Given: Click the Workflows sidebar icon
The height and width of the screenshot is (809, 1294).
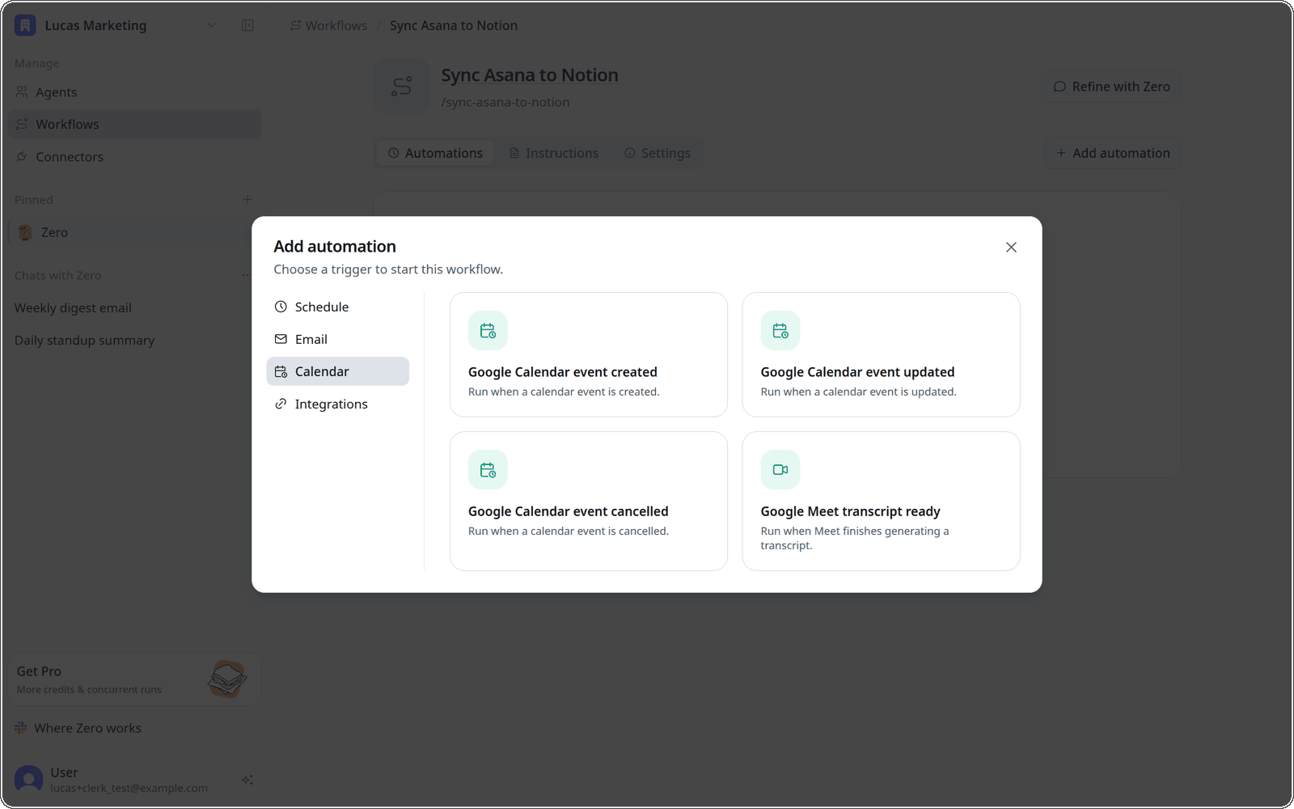Looking at the screenshot, I should pos(22,125).
